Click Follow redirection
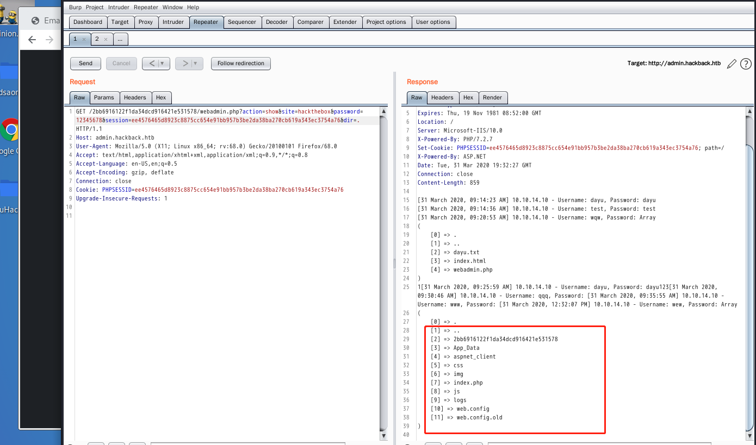The image size is (756, 445). [241, 63]
